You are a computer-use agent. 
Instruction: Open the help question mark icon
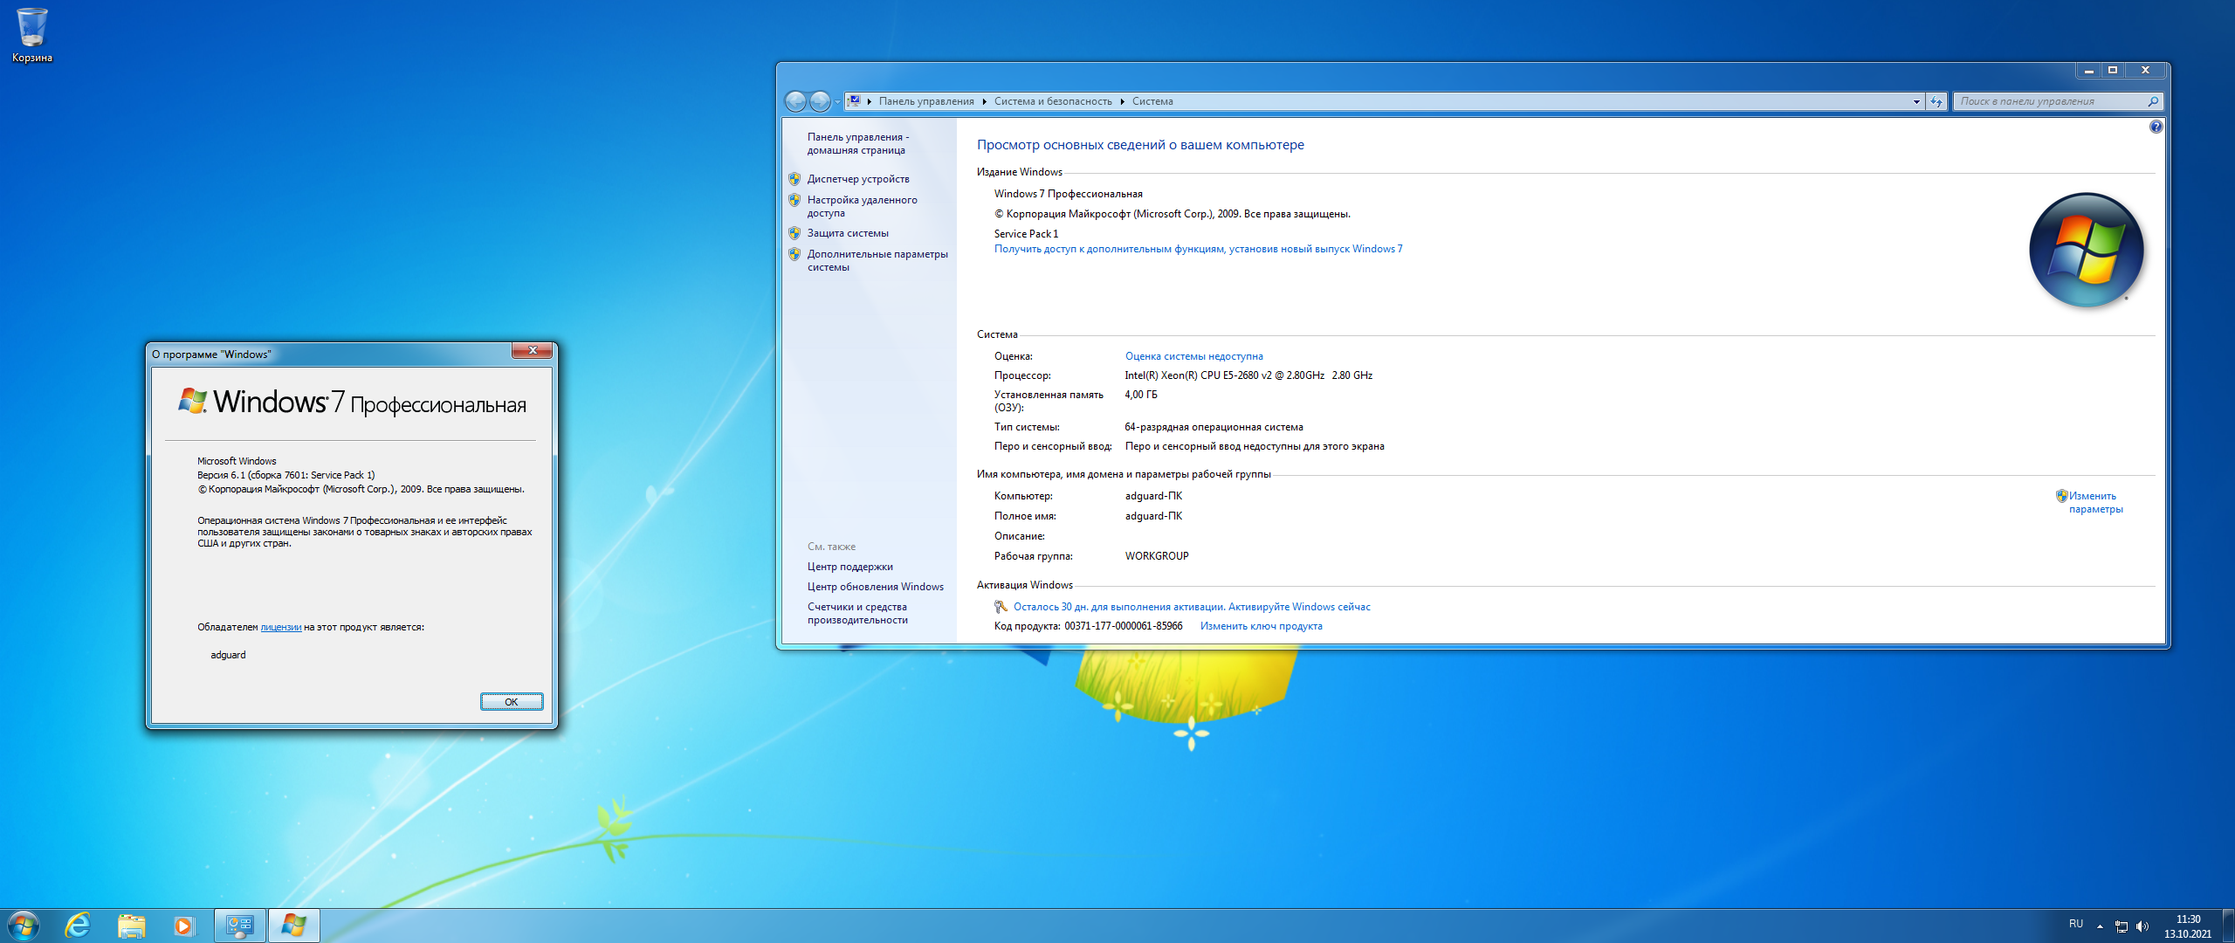click(2156, 127)
